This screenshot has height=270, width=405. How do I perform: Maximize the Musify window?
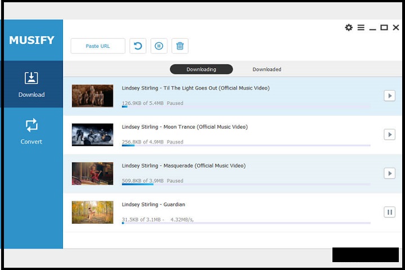coord(384,28)
